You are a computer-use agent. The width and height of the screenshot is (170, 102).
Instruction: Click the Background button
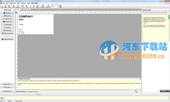[7, 91]
